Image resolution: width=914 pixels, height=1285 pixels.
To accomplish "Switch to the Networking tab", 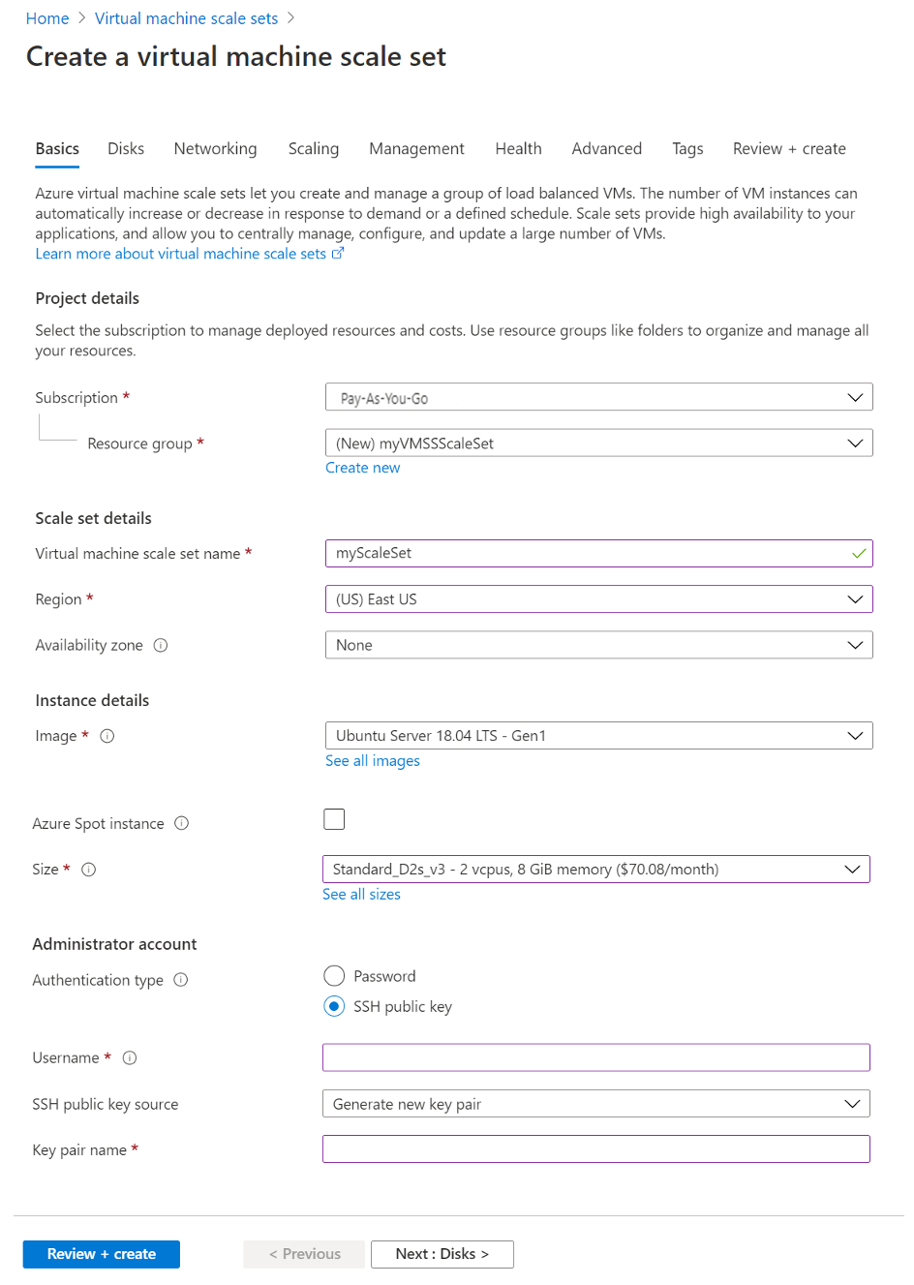I will pos(215,148).
